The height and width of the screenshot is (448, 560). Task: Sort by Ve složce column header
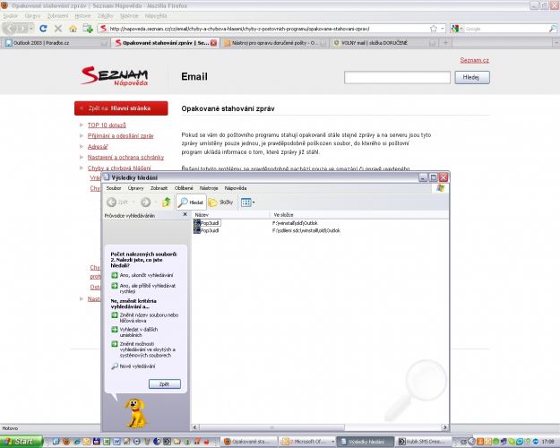(x=359, y=215)
